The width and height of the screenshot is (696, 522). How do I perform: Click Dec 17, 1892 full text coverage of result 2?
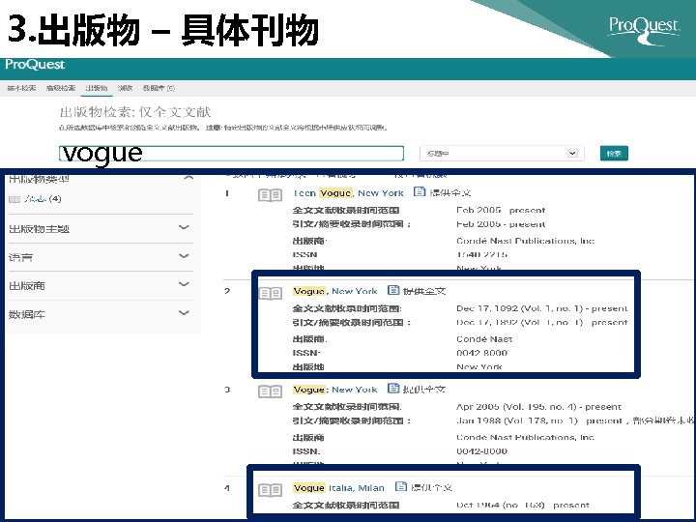[x=541, y=308]
